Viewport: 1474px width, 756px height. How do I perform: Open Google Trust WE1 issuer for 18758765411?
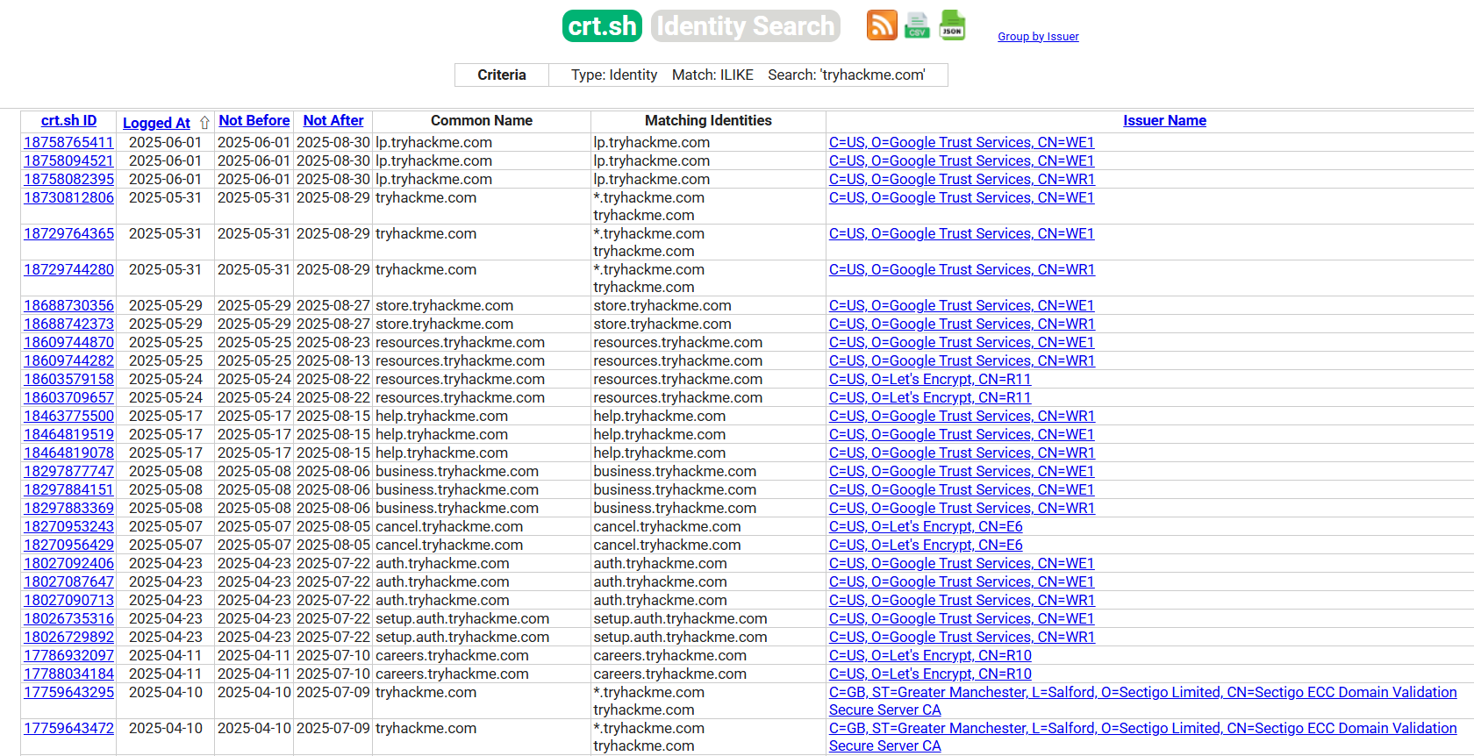click(x=962, y=142)
